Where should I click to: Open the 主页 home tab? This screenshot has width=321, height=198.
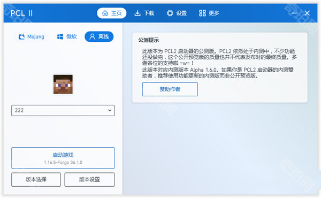tap(112, 13)
